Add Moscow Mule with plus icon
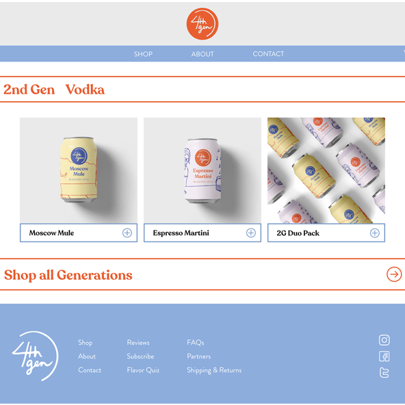The image size is (405, 405). pos(127,233)
